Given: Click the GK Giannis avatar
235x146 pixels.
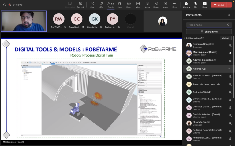Looking at the screenshot, I should (x=95, y=19).
